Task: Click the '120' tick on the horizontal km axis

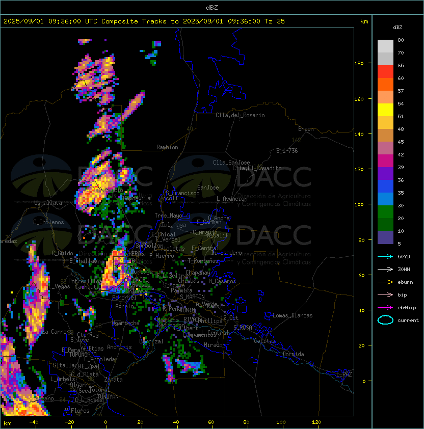Action: [316, 422]
